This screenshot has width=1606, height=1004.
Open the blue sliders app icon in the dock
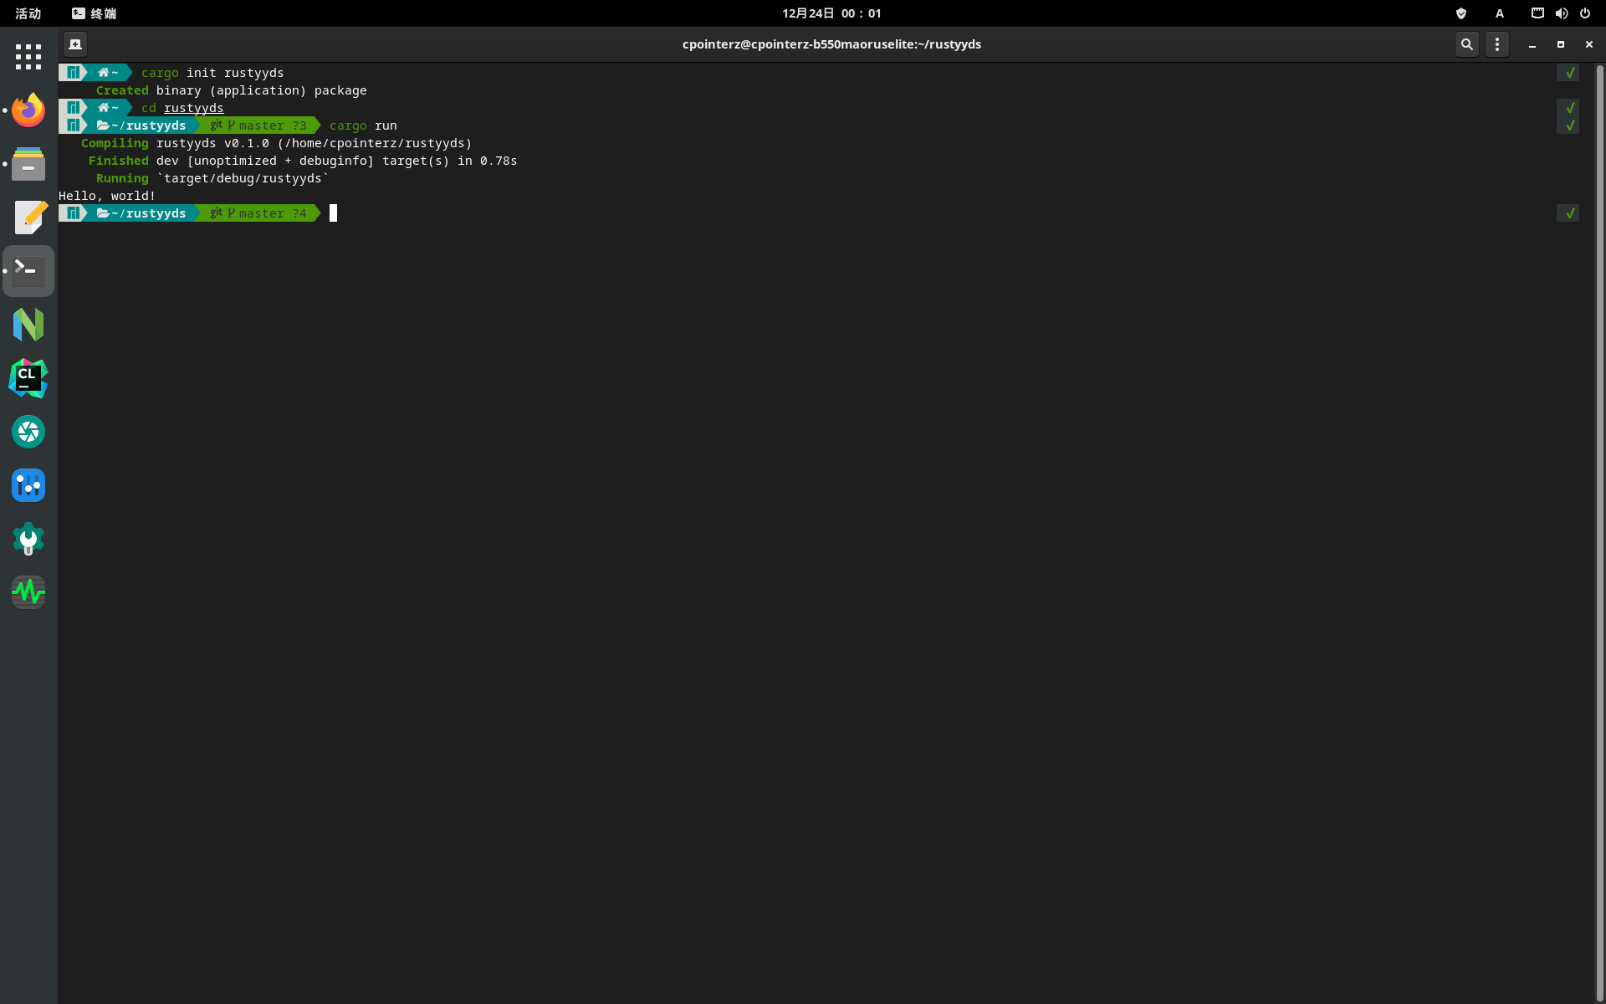tap(28, 485)
